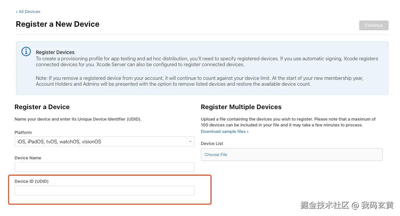Click the blue info circle icon
Image resolution: width=400 pixels, height=216 pixels.
pos(26,51)
